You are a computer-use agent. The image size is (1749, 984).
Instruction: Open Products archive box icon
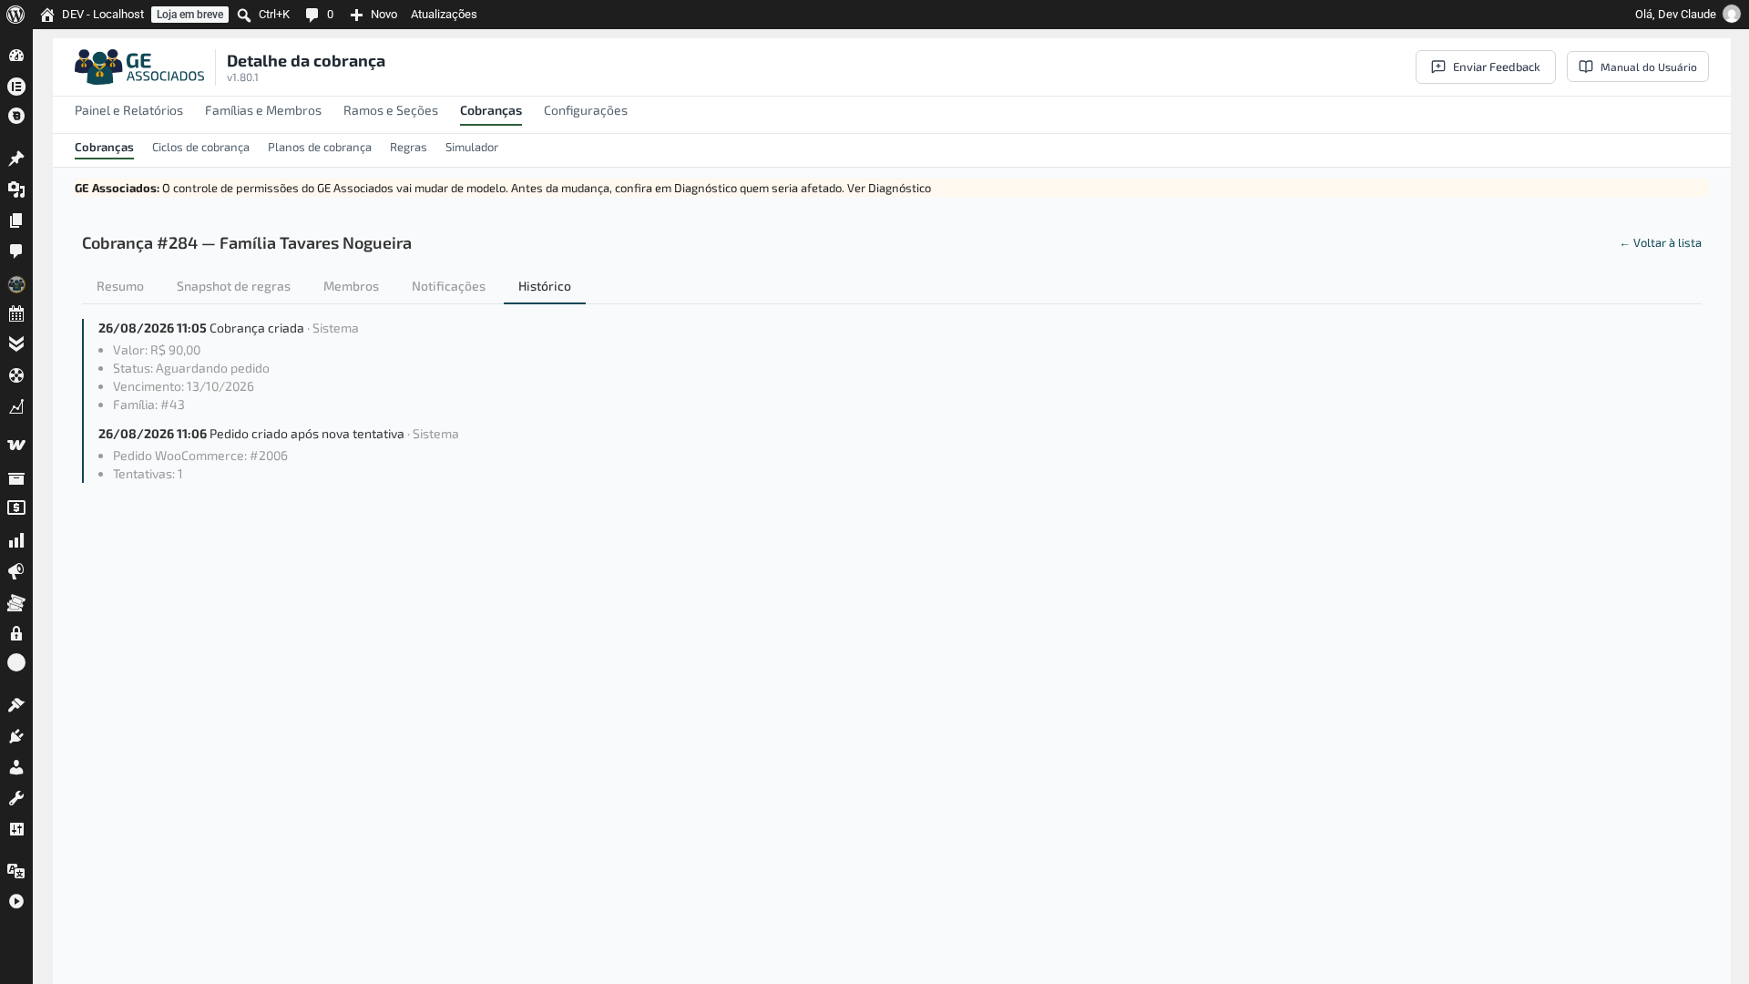[16, 478]
